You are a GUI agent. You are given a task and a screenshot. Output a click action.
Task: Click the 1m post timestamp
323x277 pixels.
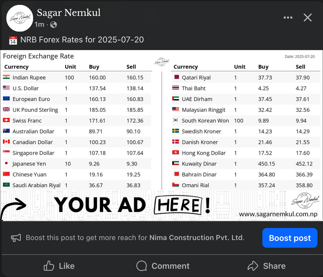(39, 24)
